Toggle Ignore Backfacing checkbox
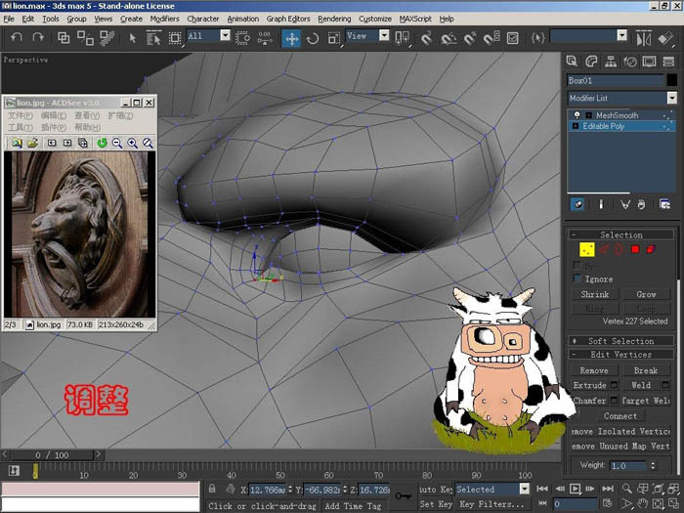This screenshot has height=513, width=684. [577, 278]
